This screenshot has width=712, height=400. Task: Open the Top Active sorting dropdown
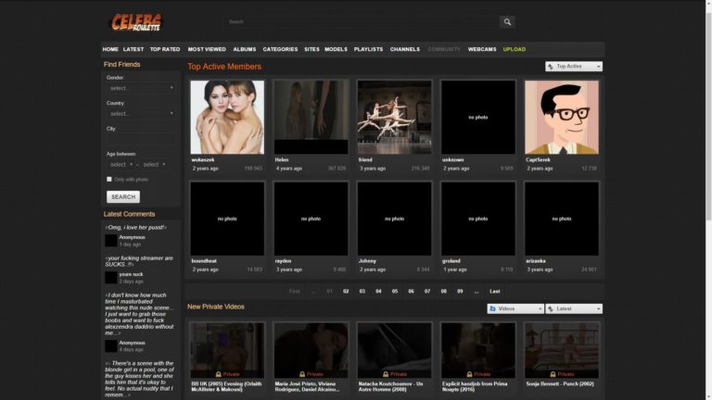click(574, 67)
